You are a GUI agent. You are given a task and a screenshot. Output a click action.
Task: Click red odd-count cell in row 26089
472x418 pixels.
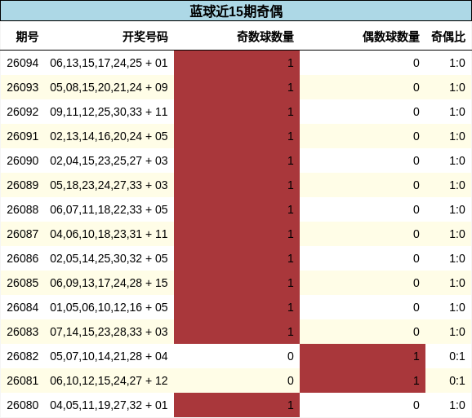pyautogui.click(x=237, y=185)
